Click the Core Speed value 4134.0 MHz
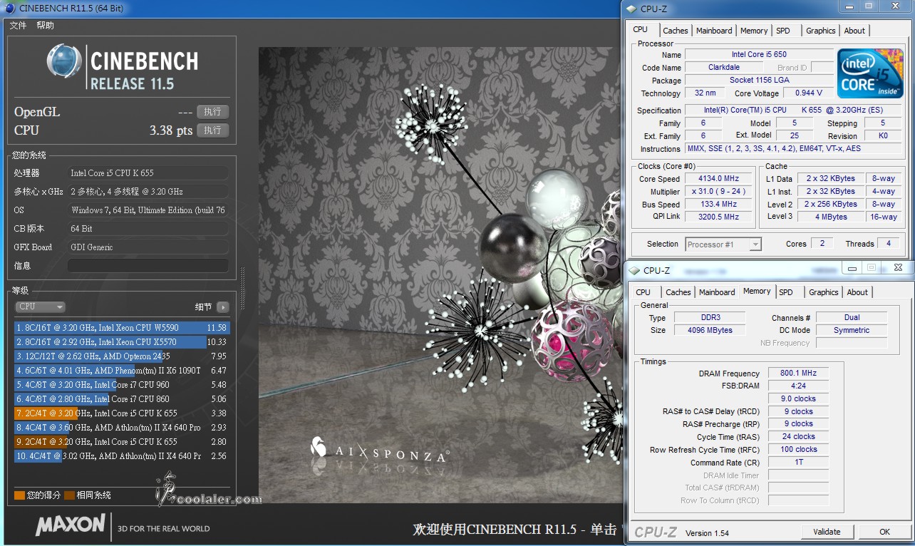This screenshot has width=915, height=546. click(718, 179)
